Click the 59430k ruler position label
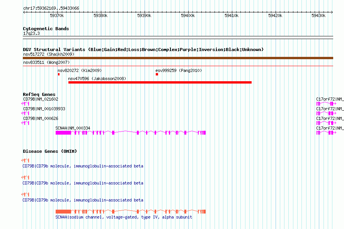This screenshot has width=344, height=229. 318,15
